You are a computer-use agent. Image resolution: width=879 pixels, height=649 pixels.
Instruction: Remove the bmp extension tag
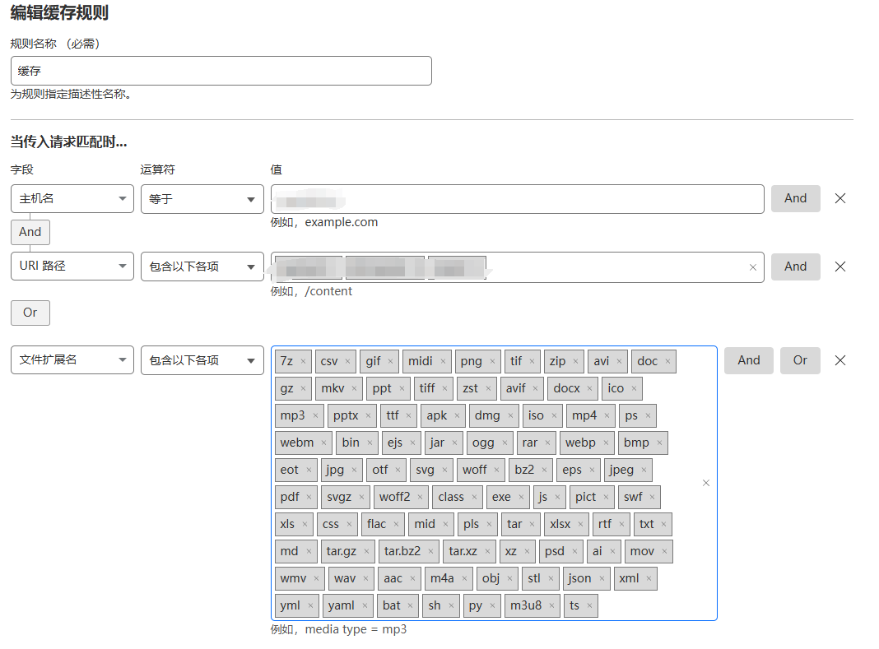point(659,443)
